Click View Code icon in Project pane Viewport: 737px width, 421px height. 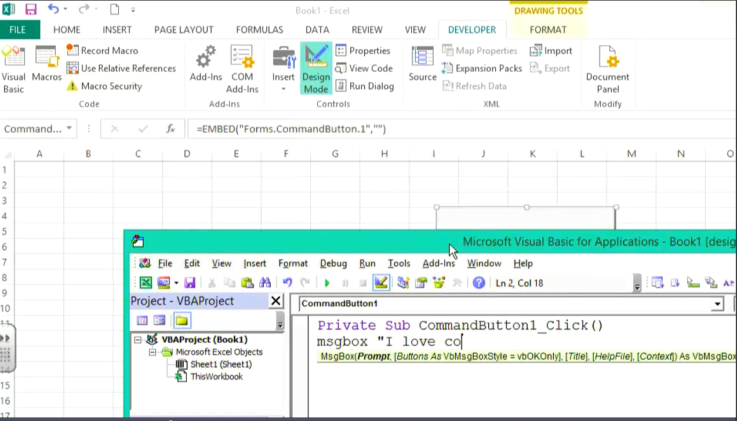[x=141, y=320]
